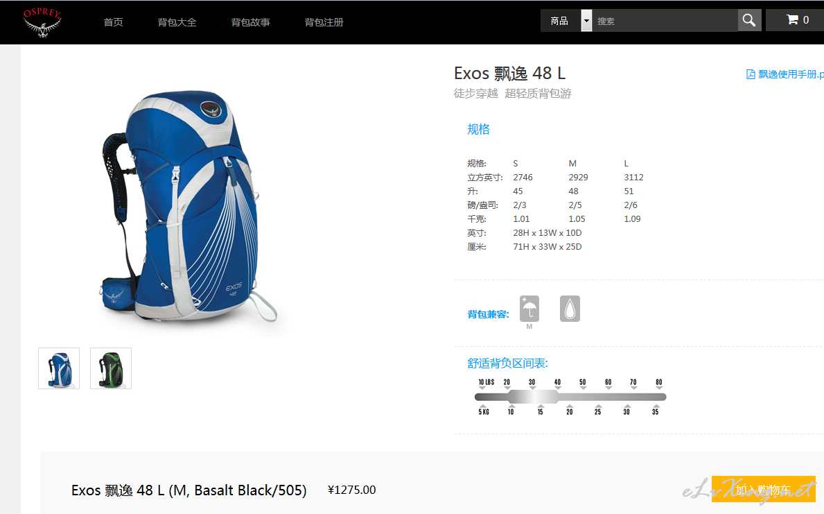
Task: Open the 飘逸使用手册 link
Action: pyautogui.click(x=791, y=74)
